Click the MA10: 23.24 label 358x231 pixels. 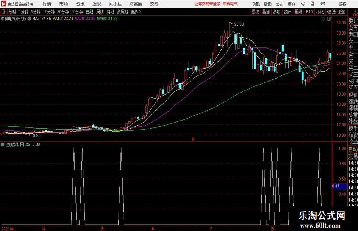point(63,19)
